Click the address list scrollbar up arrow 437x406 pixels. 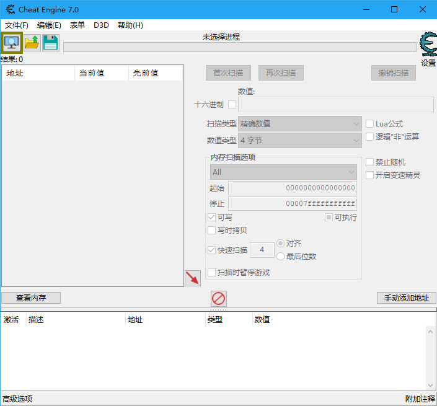[x=430, y=332]
